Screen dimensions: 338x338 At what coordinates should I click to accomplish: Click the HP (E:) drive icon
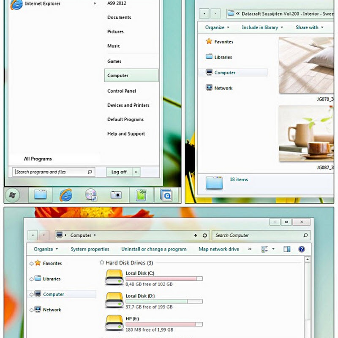click(114, 323)
